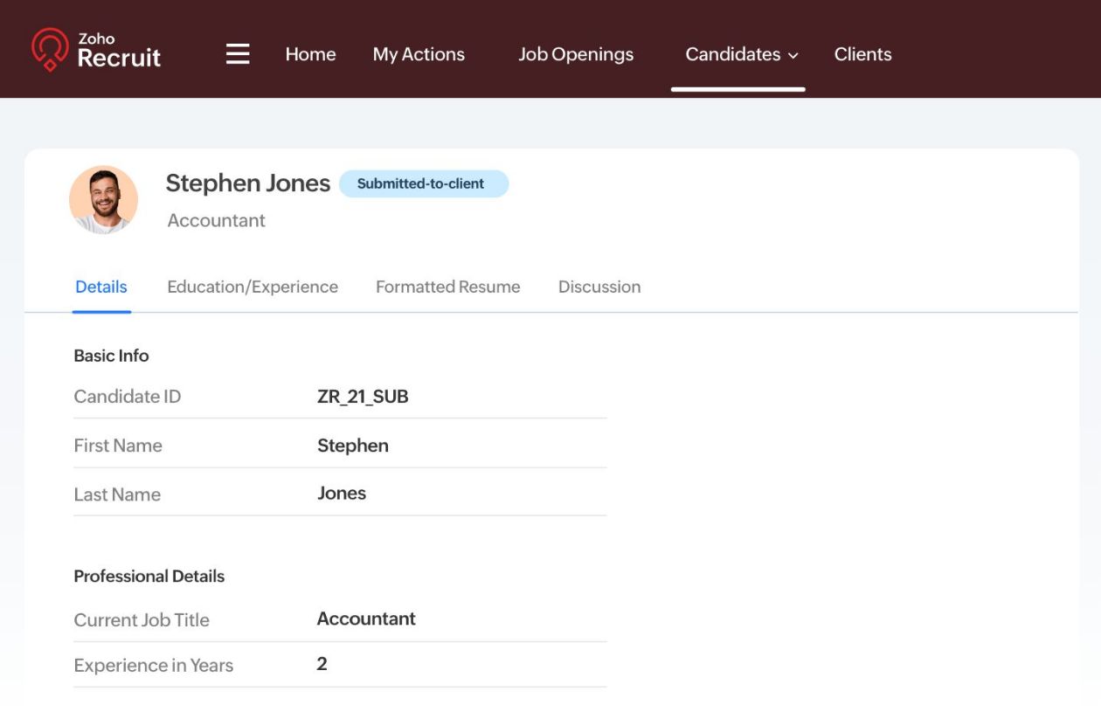This screenshot has width=1101, height=726.
Task: Click the Candidate ID value ZR_21_SUB
Action: 363,397
